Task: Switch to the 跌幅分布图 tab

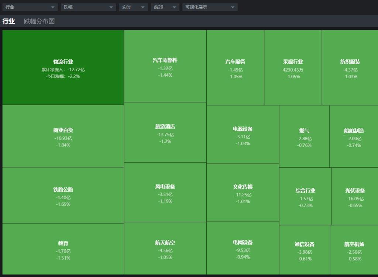Action: (x=39, y=21)
